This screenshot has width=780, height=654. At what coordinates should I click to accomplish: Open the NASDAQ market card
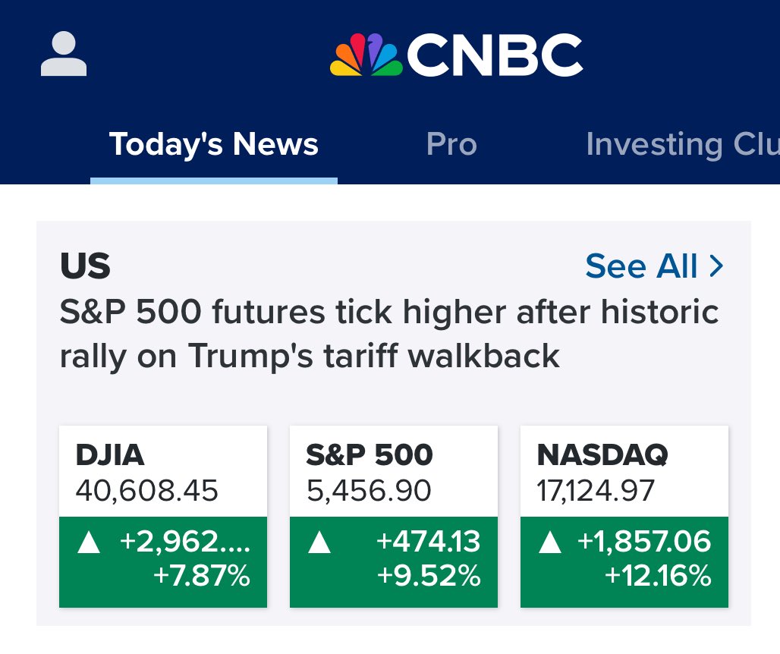(624, 516)
